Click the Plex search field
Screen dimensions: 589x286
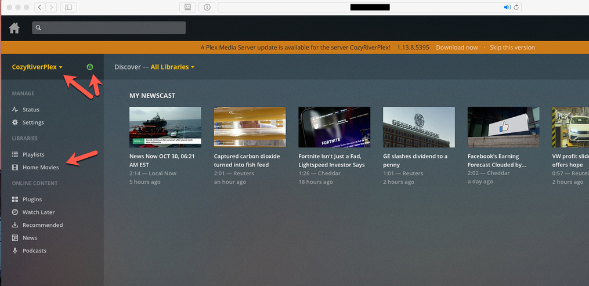(109, 28)
